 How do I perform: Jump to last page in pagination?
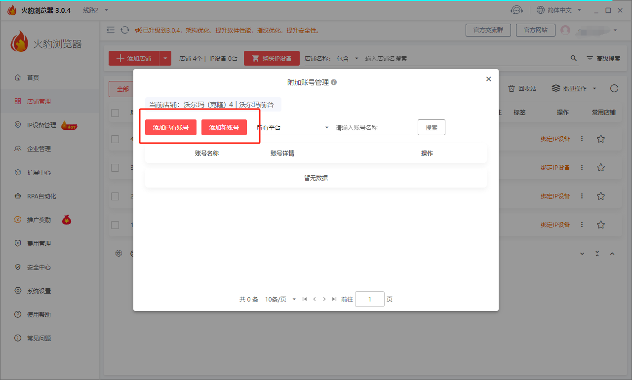[x=334, y=299]
